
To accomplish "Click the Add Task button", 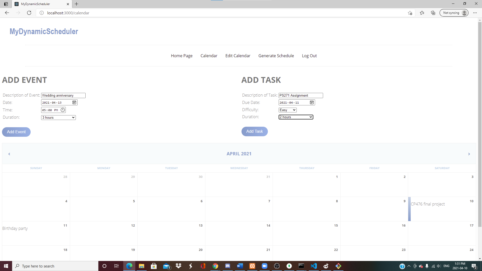I will (255, 131).
